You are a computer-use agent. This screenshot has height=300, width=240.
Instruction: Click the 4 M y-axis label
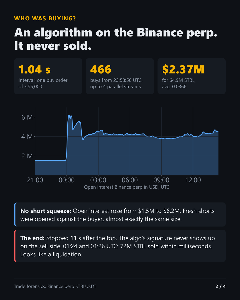click(26, 137)
